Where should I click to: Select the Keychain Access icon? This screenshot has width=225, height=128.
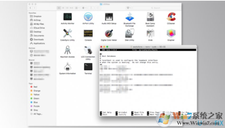tap(68, 50)
